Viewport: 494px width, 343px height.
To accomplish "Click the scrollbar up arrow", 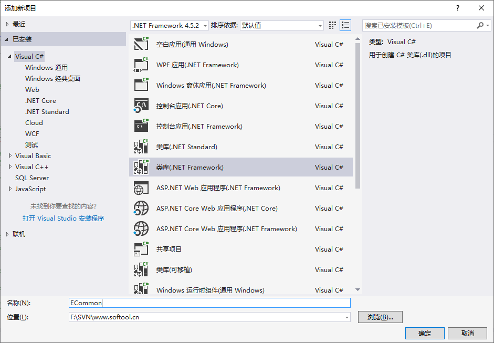I will click(x=358, y=39).
